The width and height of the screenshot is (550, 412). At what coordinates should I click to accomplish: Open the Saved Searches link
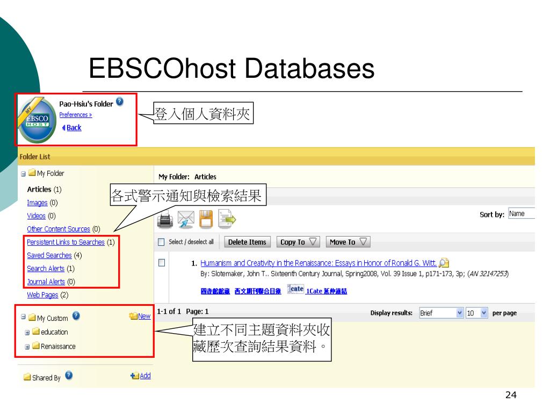pos(49,255)
